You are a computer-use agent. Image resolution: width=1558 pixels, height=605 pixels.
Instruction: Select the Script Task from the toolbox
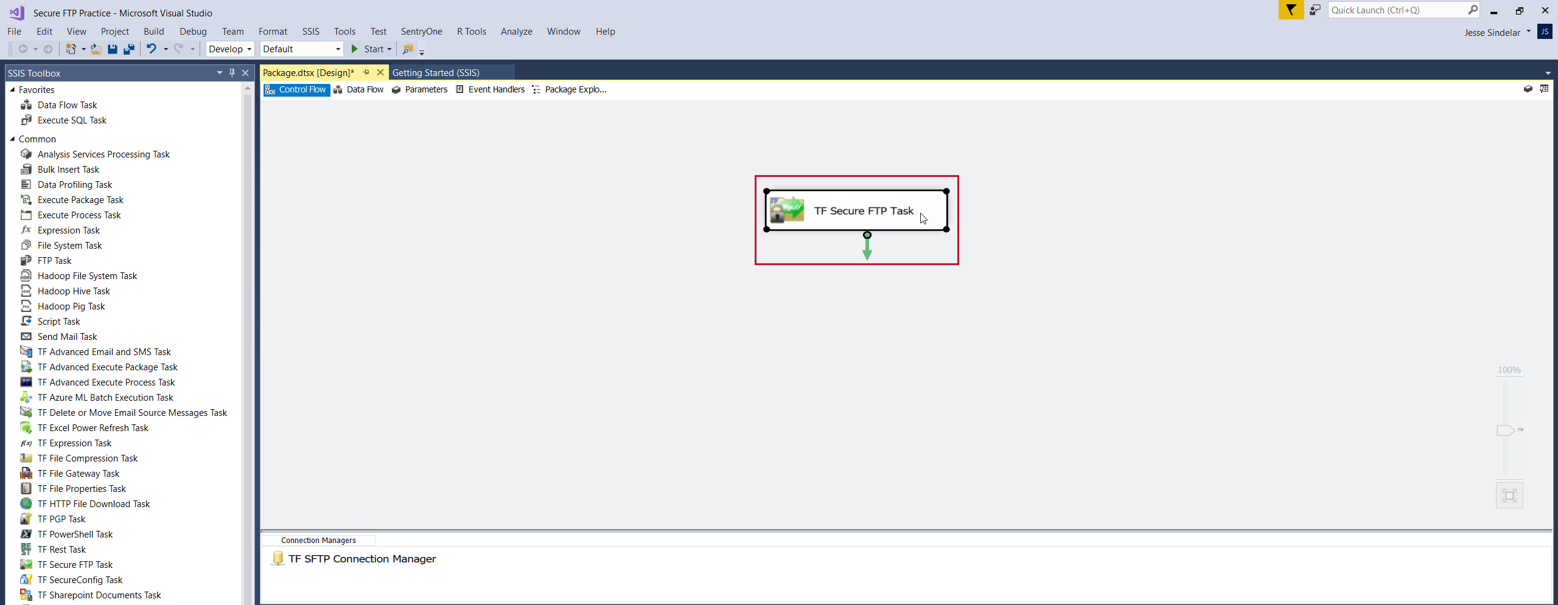pyautogui.click(x=58, y=321)
